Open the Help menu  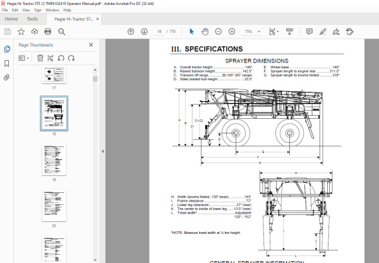tap(67, 10)
